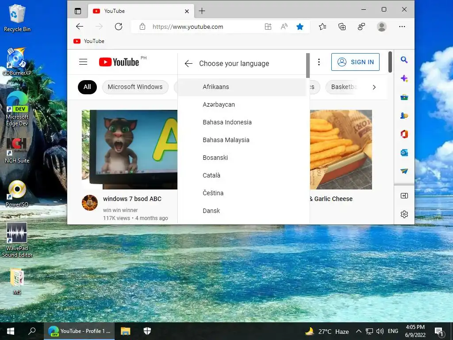Image resolution: width=453 pixels, height=340 pixels.
Task: Choose Čeština language
Action: click(x=242, y=193)
